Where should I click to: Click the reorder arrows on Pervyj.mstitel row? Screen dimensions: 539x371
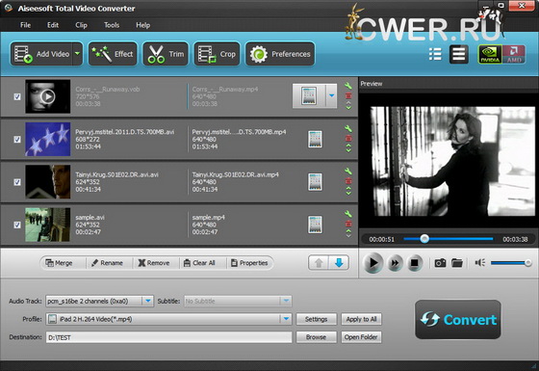[348, 148]
